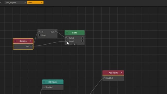The height and width of the screenshot is (94, 167).
Task: Select the Receive node header
Action: [23, 41]
